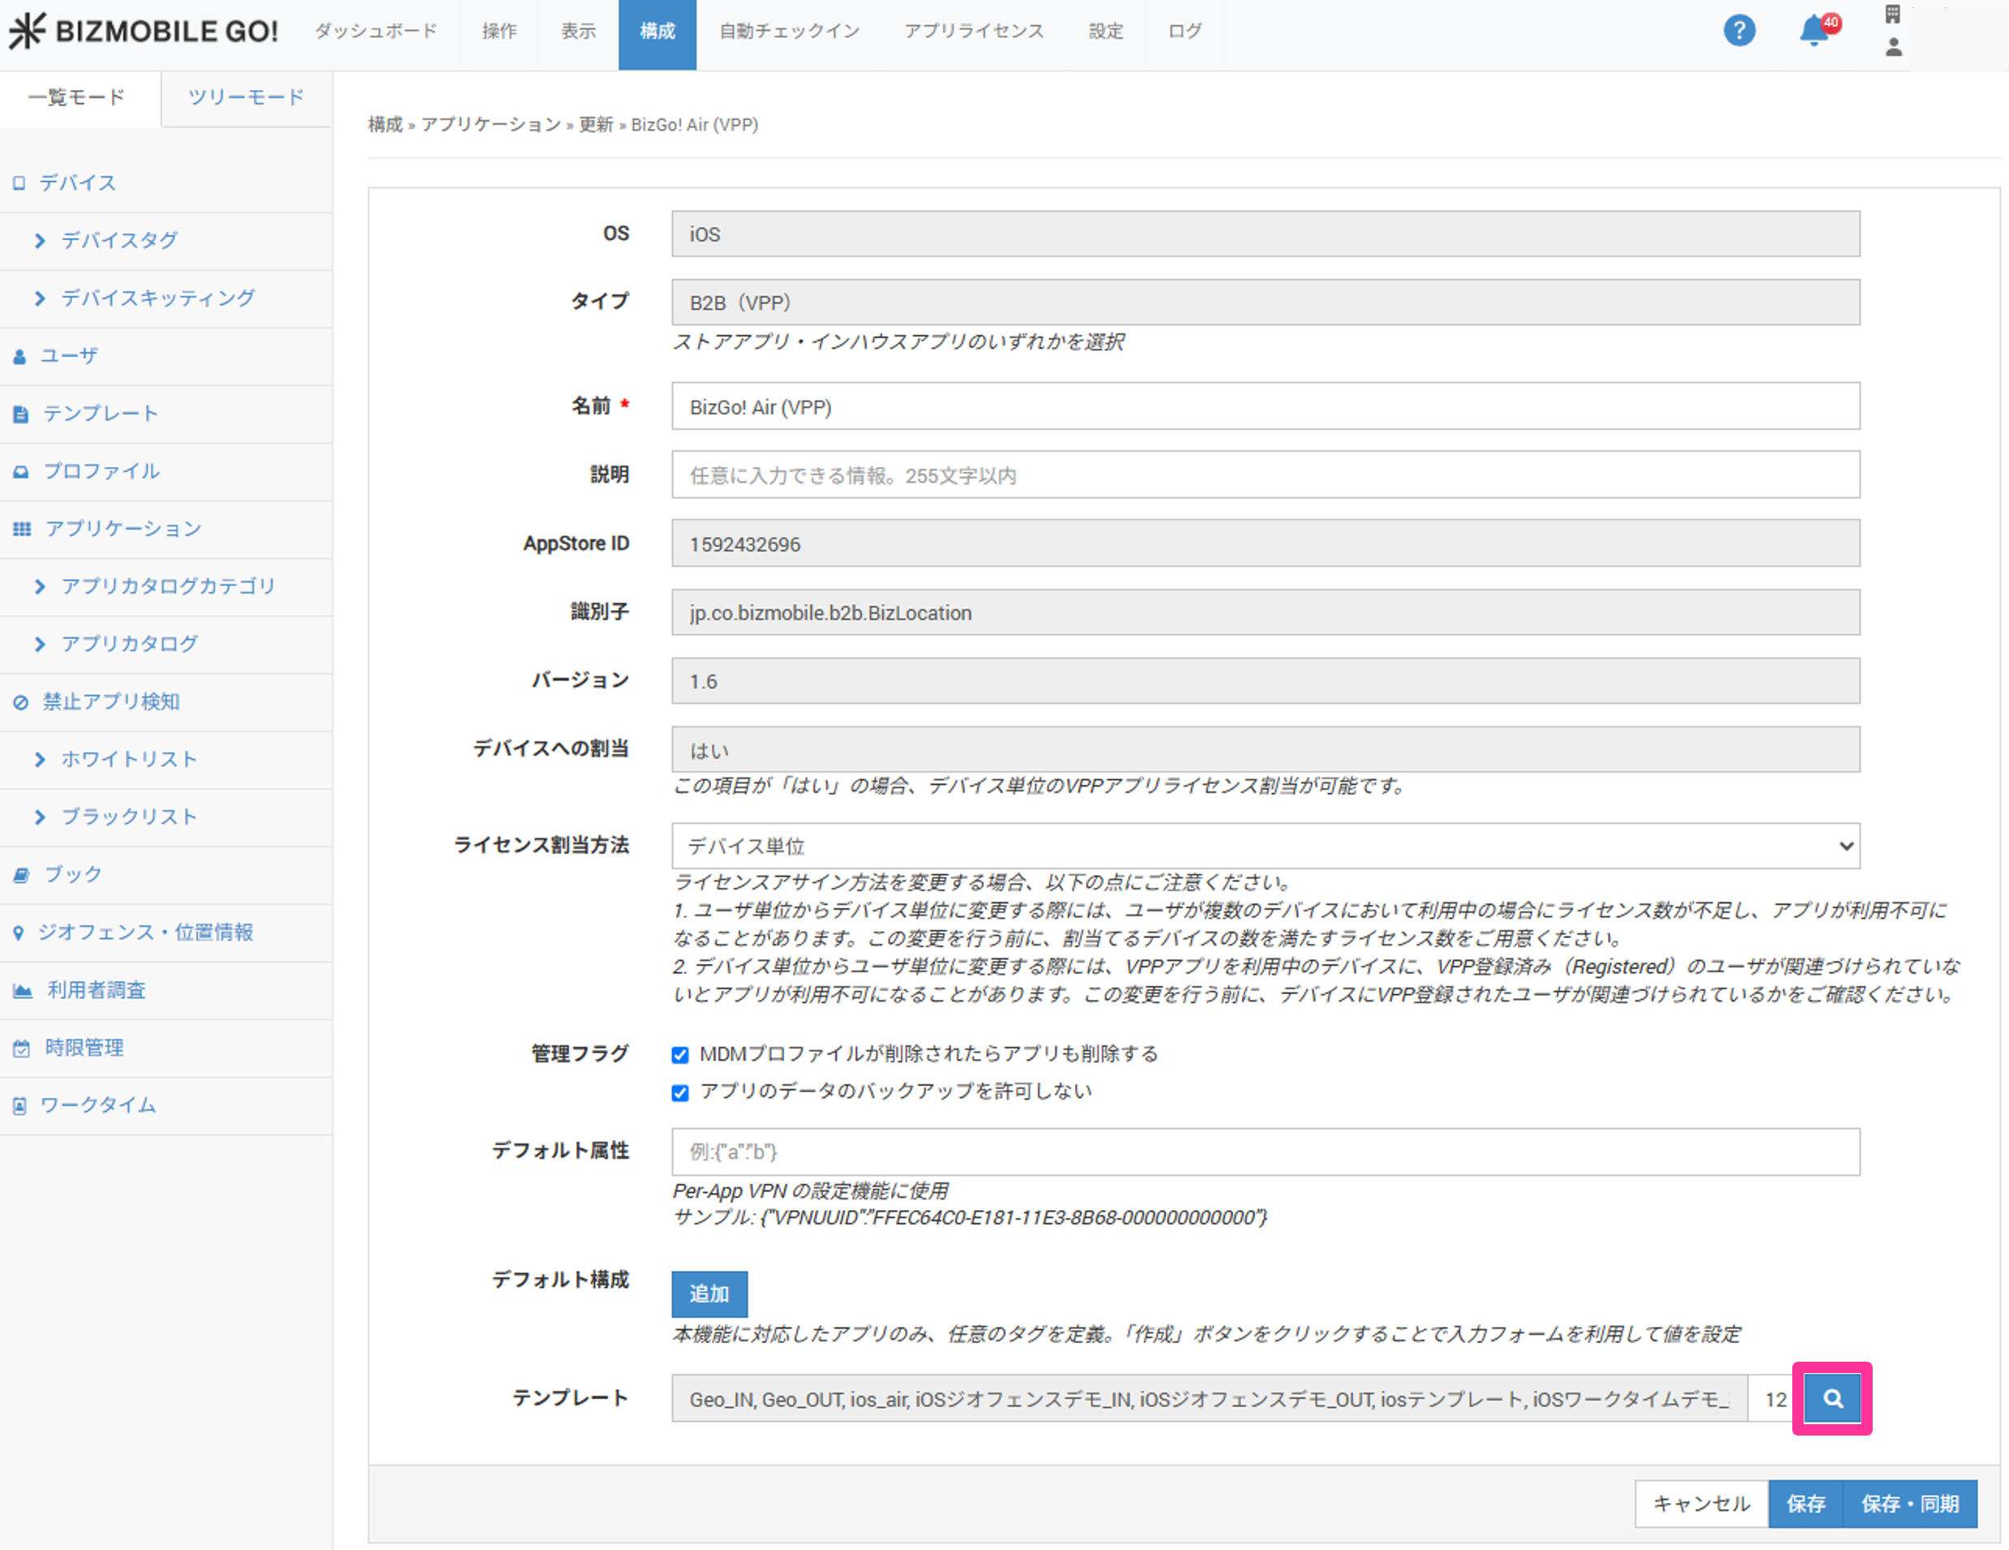
Task: Toggle アプリのデータのバックアップを許可しない checkbox
Action: pos(679,1092)
